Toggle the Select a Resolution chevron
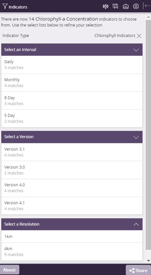Screen dimensions: 151x275 (x=136, y=224)
